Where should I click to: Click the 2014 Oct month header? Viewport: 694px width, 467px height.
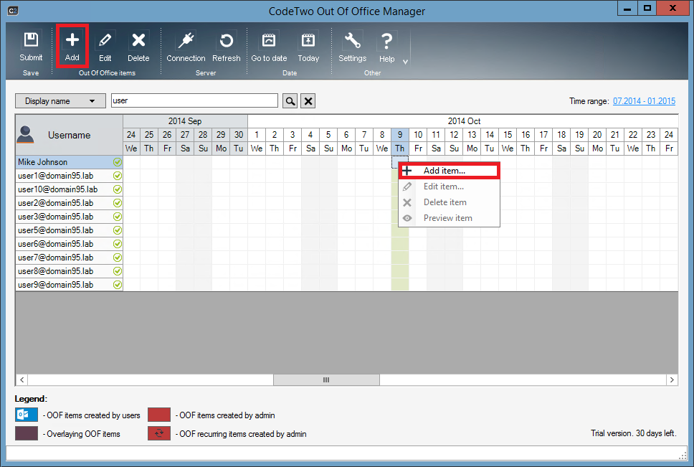pyautogui.click(x=463, y=121)
